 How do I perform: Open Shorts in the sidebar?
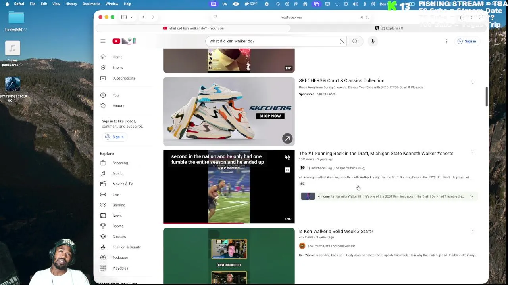[x=117, y=68]
